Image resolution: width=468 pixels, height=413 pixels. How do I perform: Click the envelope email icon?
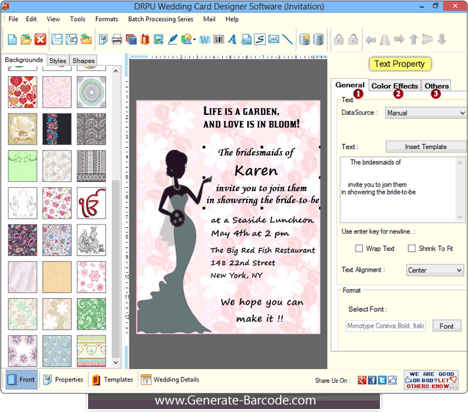click(273, 39)
